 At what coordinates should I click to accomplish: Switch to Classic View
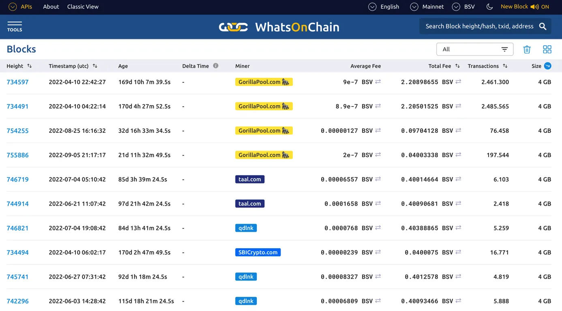point(83,6)
